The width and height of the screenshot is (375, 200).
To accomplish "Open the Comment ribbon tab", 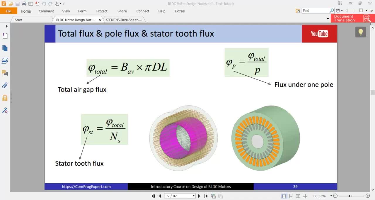I will coord(46,11).
